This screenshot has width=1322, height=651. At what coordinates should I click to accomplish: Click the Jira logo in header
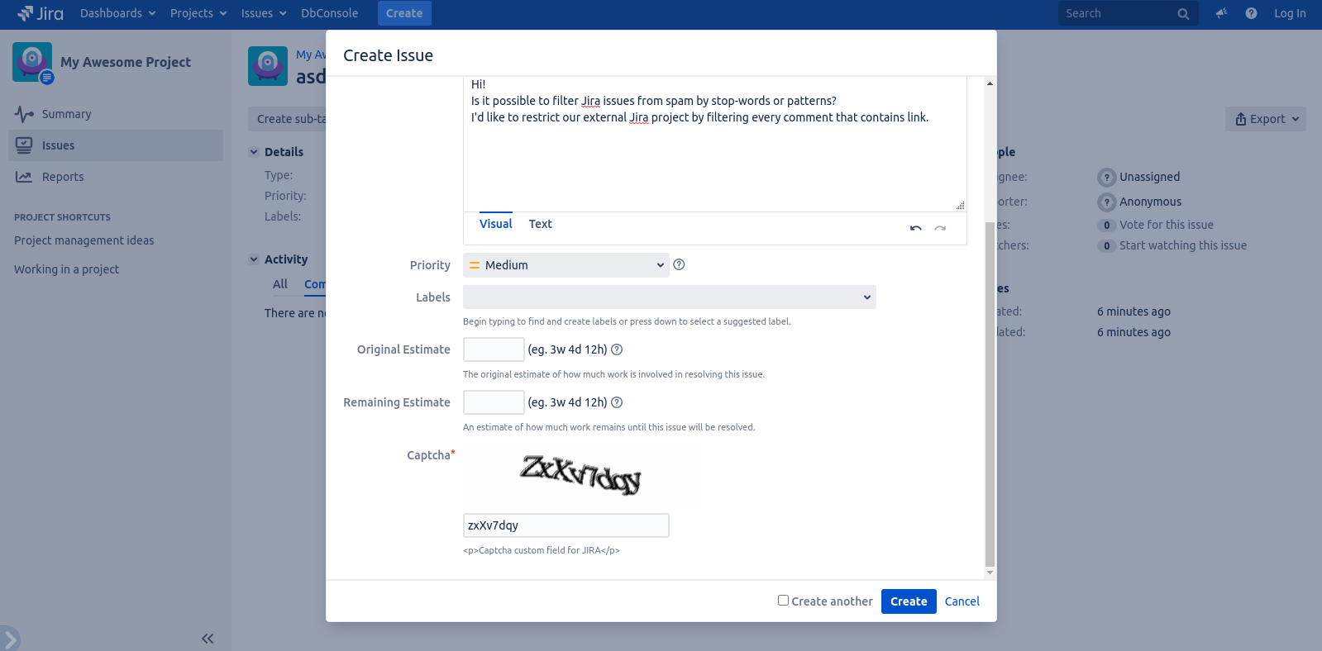pos(41,13)
